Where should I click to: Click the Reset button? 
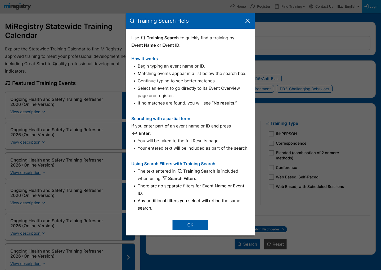[275, 244]
